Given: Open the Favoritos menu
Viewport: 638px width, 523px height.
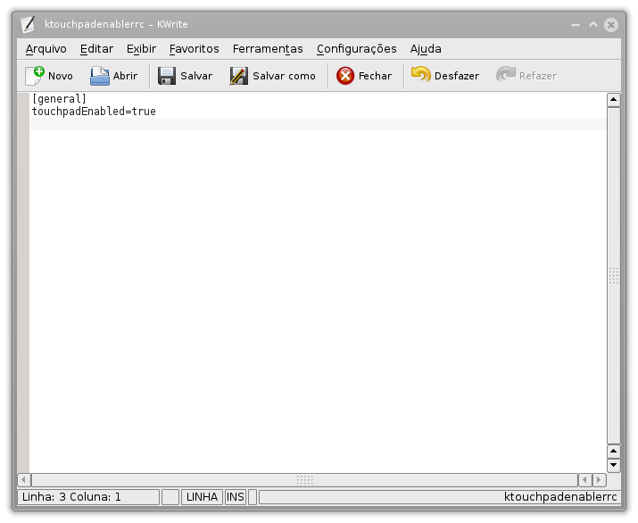Looking at the screenshot, I should click(195, 49).
